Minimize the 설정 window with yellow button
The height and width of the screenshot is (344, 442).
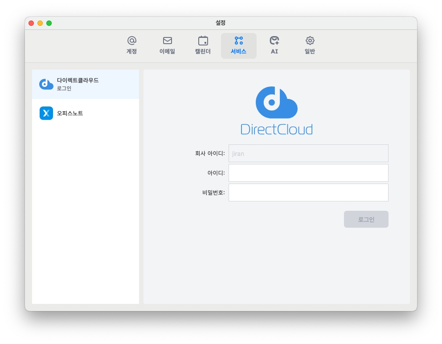coord(40,23)
